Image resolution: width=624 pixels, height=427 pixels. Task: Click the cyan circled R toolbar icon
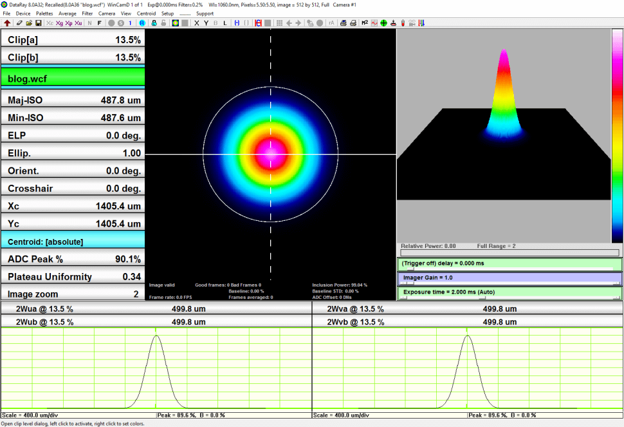click(x=142, y=23)
